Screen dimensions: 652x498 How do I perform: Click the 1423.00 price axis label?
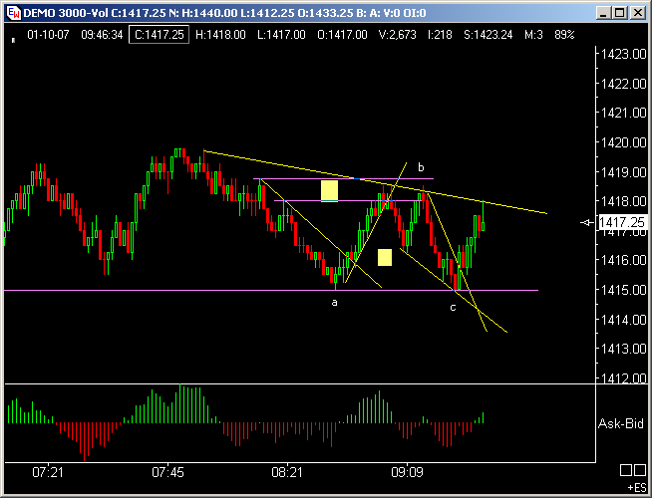(x=624, y=54)
